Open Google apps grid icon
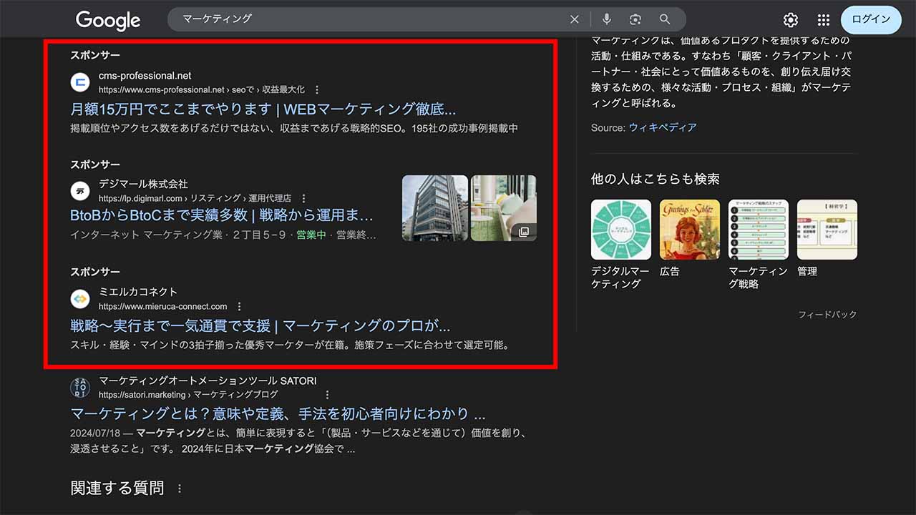 point(824,20)
